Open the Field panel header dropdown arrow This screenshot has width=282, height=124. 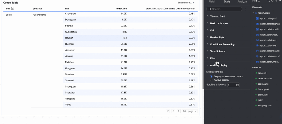pyautogui.click(x=280, y=1)
